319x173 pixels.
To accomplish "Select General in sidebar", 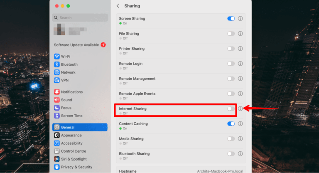I will pos(80,127).
